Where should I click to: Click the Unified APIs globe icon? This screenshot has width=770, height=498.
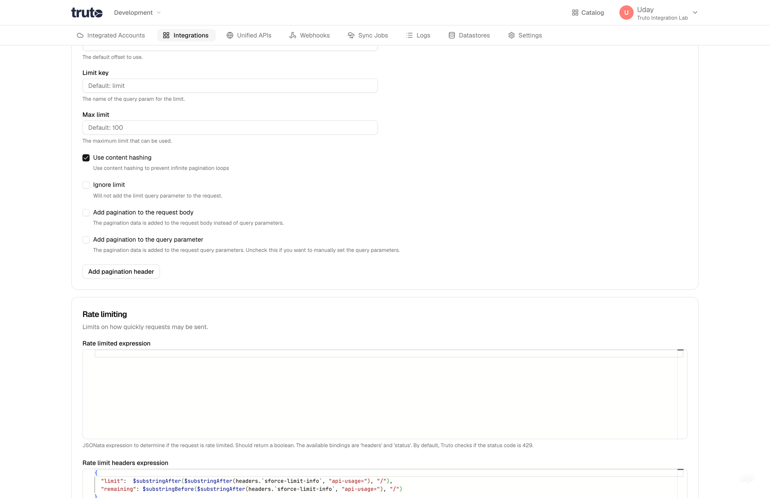(x=230, y=35)
